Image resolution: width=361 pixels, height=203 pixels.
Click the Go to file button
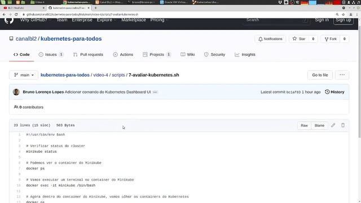click(320, 75)
